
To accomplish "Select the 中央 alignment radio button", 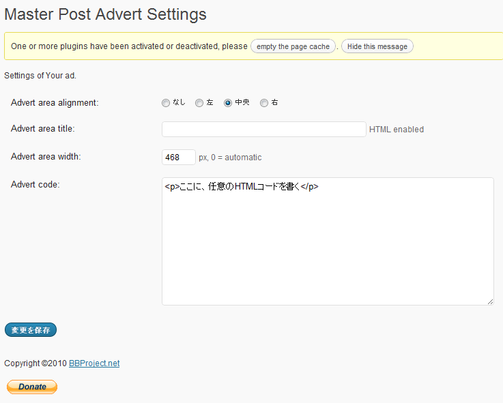I will [228, 103].
